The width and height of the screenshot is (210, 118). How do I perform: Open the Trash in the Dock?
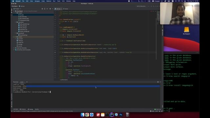pyautogui.click(x=127, y=115)
